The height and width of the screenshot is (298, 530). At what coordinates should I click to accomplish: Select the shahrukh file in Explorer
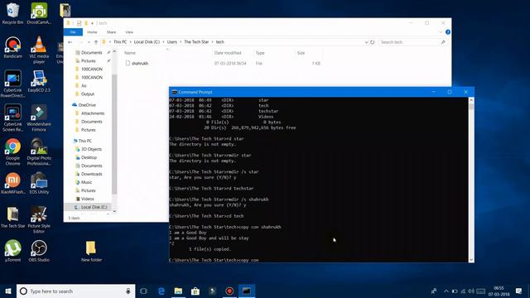[140, 63]
